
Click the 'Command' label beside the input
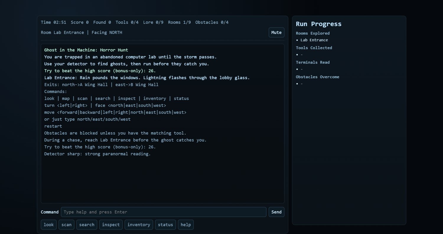pyautogui.click(x=50, y=212)
